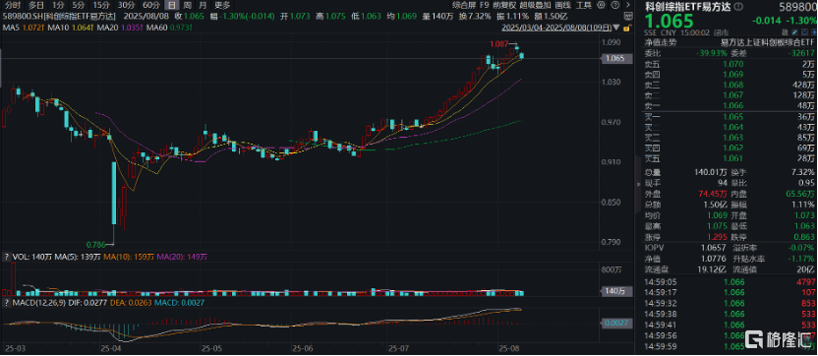The image size is (818, 356).
Task: Click the 0.786 low price marker
Action: click(95, 244)
